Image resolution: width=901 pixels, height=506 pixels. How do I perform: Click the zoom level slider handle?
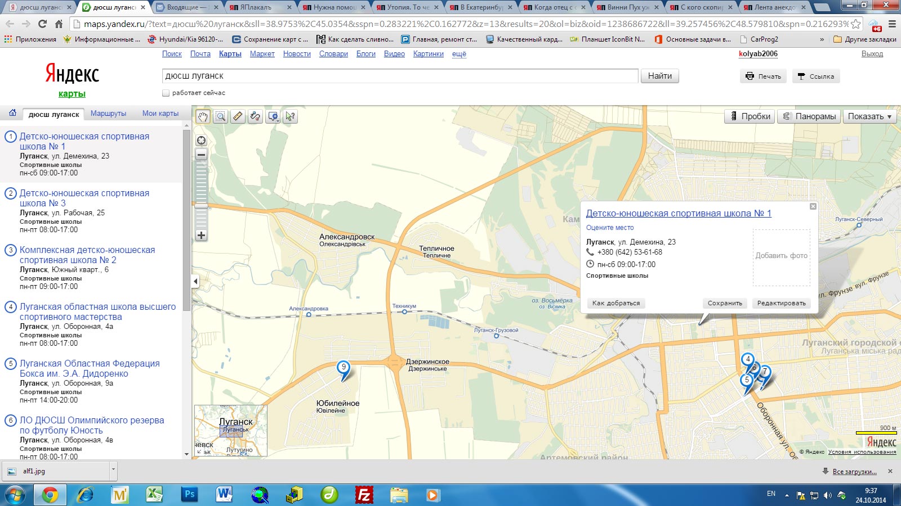(201, 206)
